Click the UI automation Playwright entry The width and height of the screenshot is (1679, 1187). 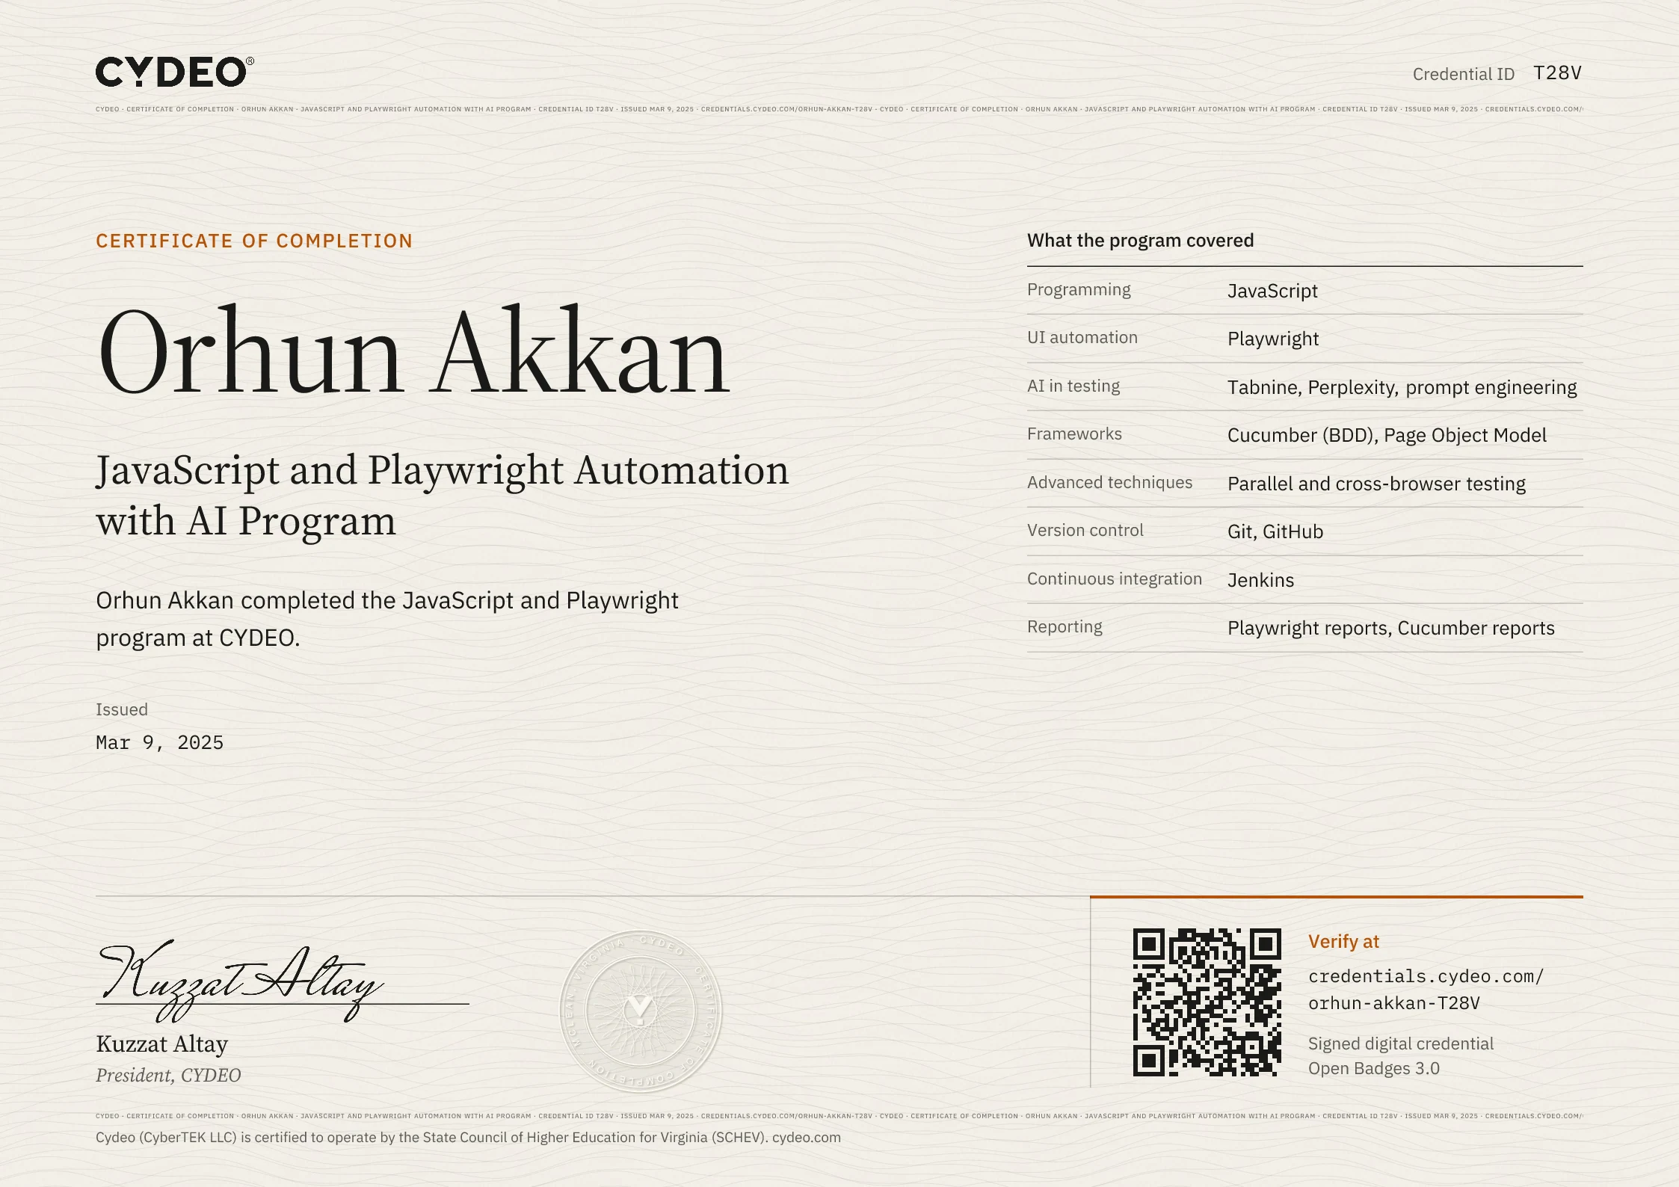click(1304, 339)
